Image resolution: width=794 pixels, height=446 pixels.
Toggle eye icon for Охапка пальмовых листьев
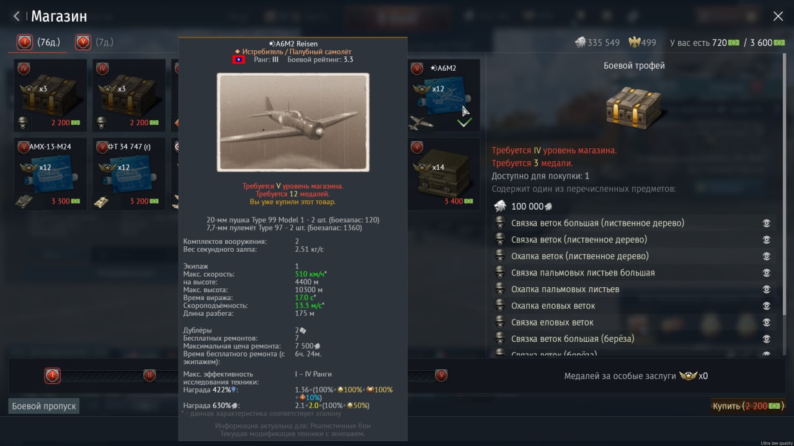coord(767,290)
